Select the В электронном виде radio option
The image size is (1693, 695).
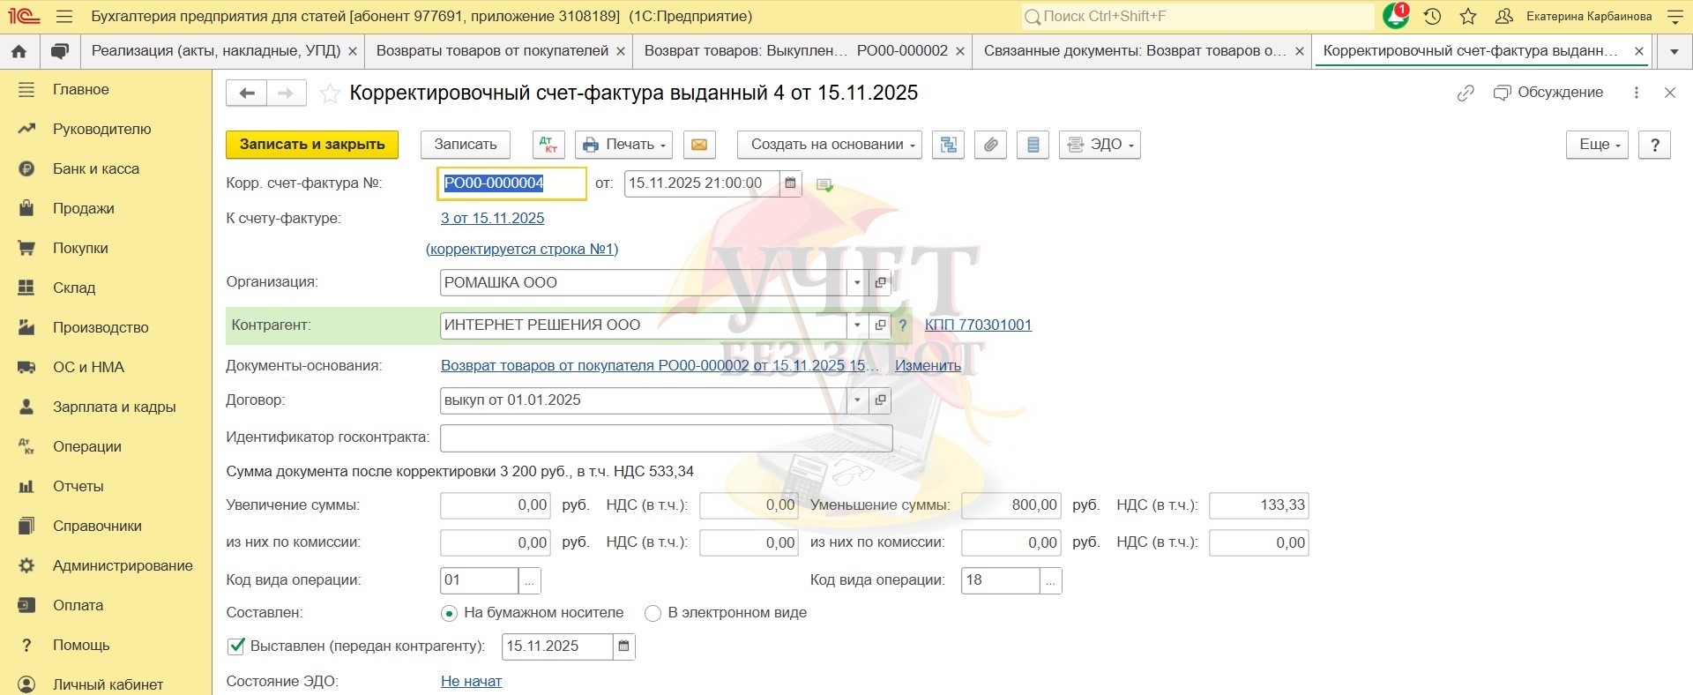653,613
